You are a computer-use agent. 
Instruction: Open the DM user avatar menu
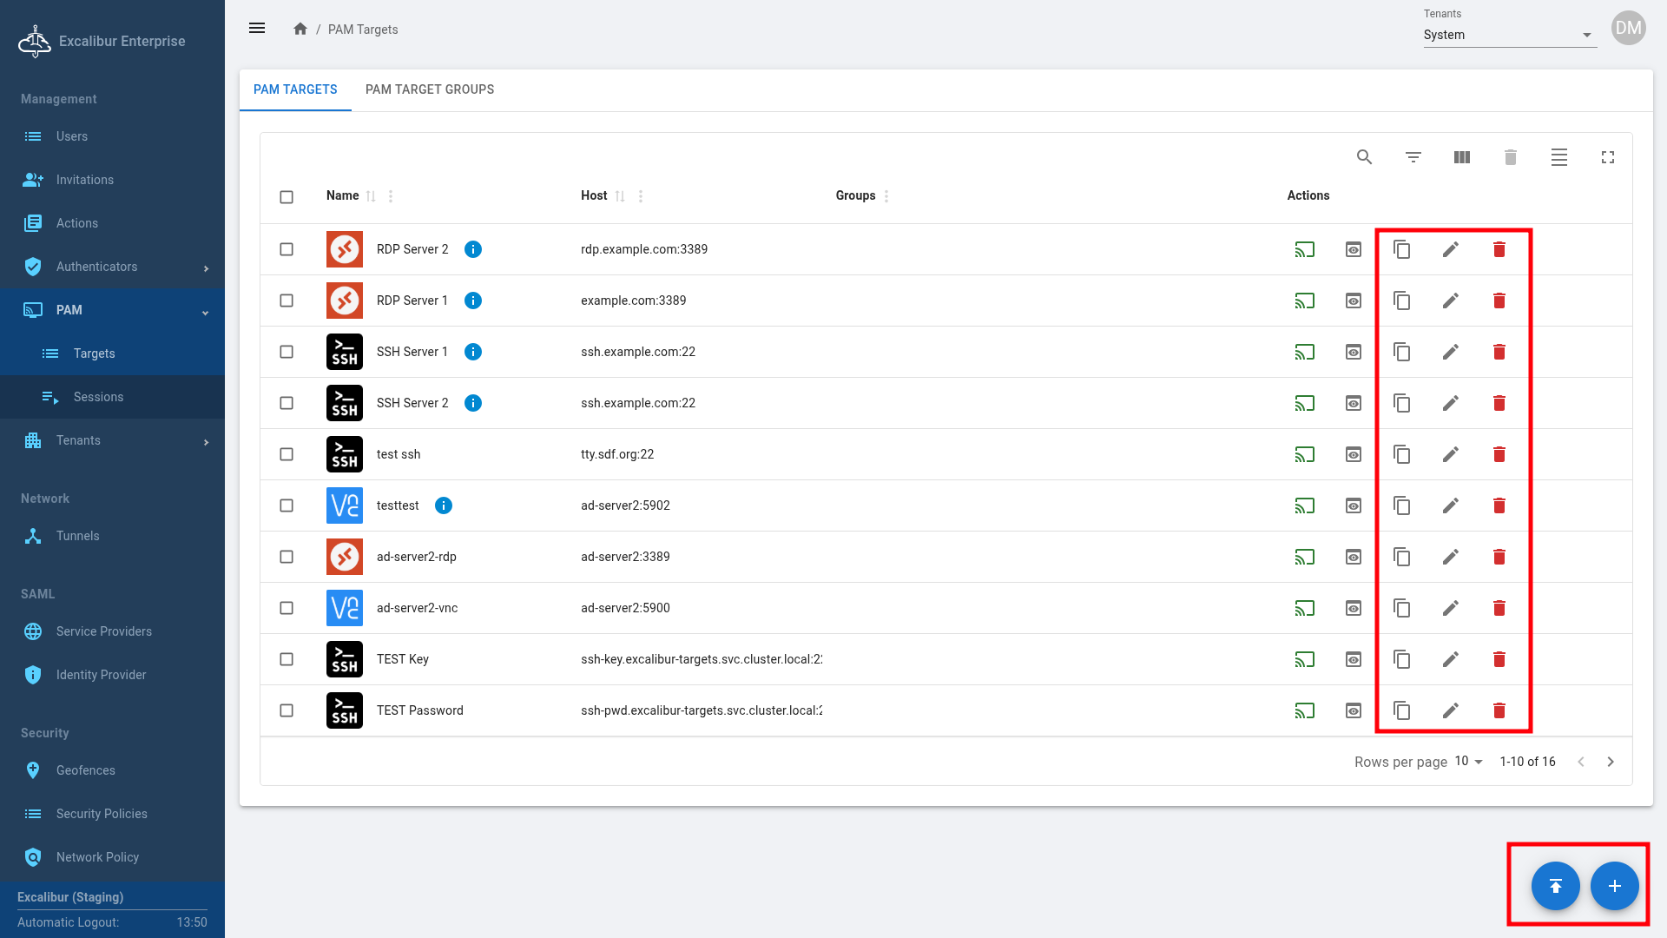coord(1628,28)
